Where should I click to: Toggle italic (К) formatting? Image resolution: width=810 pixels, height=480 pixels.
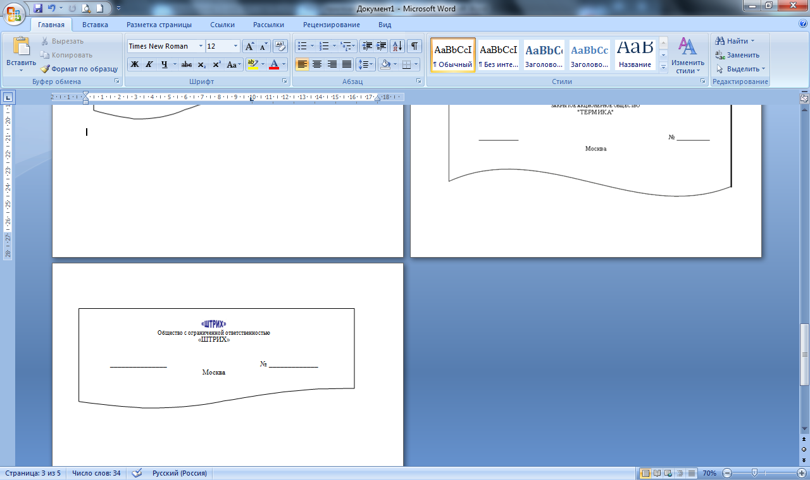(149, 64)
